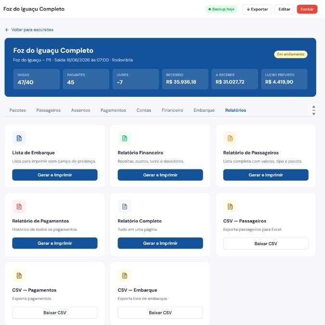Click 'Receitas, custos, lucro e devedores.' description
The height and width of the screenshot is (325, 325).
coord(151,161)
